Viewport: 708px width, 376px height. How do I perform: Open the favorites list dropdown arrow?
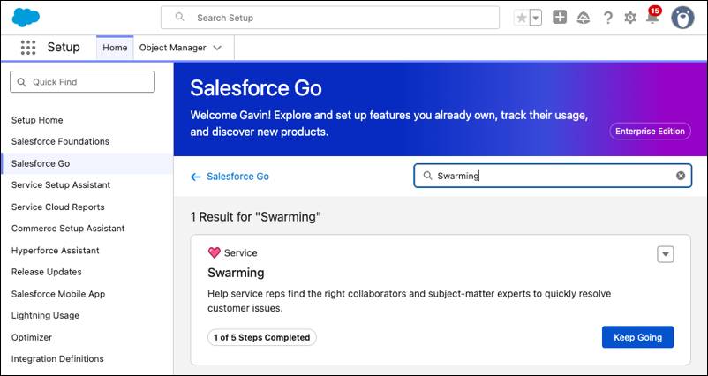(536, 18)
